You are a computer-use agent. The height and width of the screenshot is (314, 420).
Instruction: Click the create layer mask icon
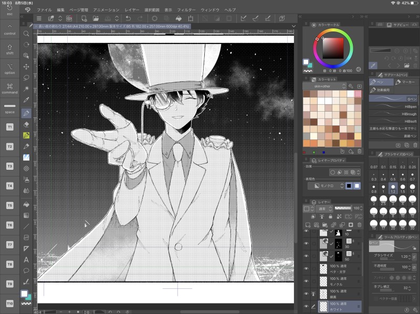click(351, 225)
